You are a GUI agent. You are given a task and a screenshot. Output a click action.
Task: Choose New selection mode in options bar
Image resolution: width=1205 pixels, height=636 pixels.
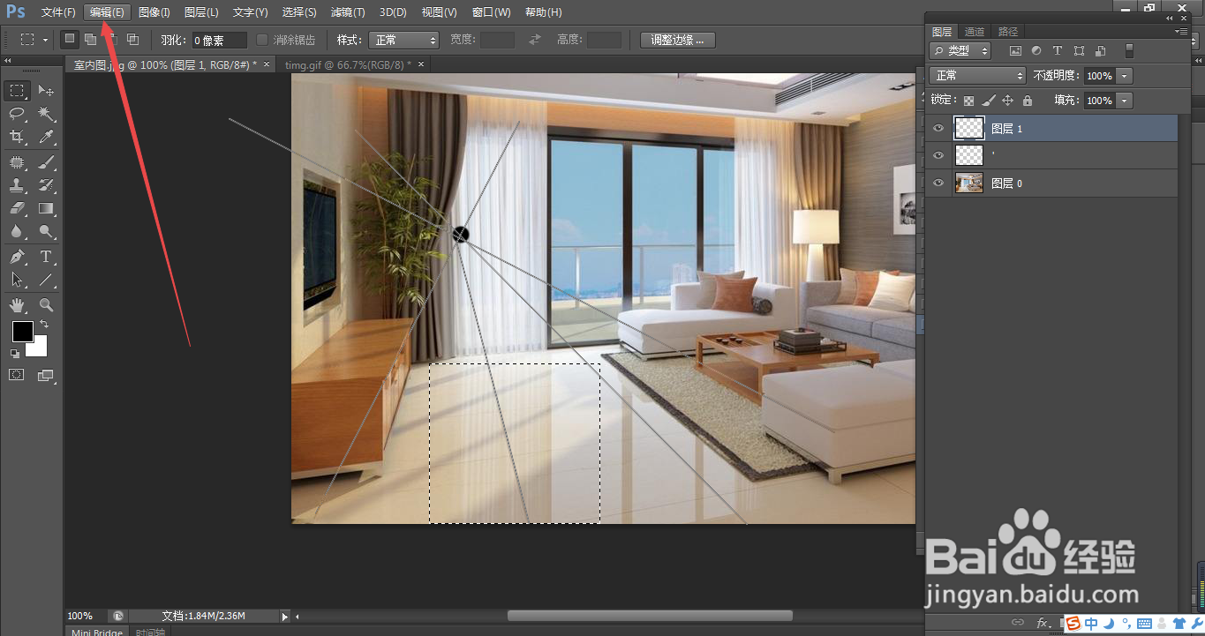[x=69, y=40]
